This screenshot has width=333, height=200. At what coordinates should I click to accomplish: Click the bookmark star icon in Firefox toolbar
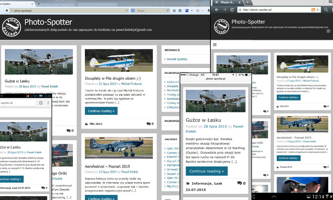(174, 11)
